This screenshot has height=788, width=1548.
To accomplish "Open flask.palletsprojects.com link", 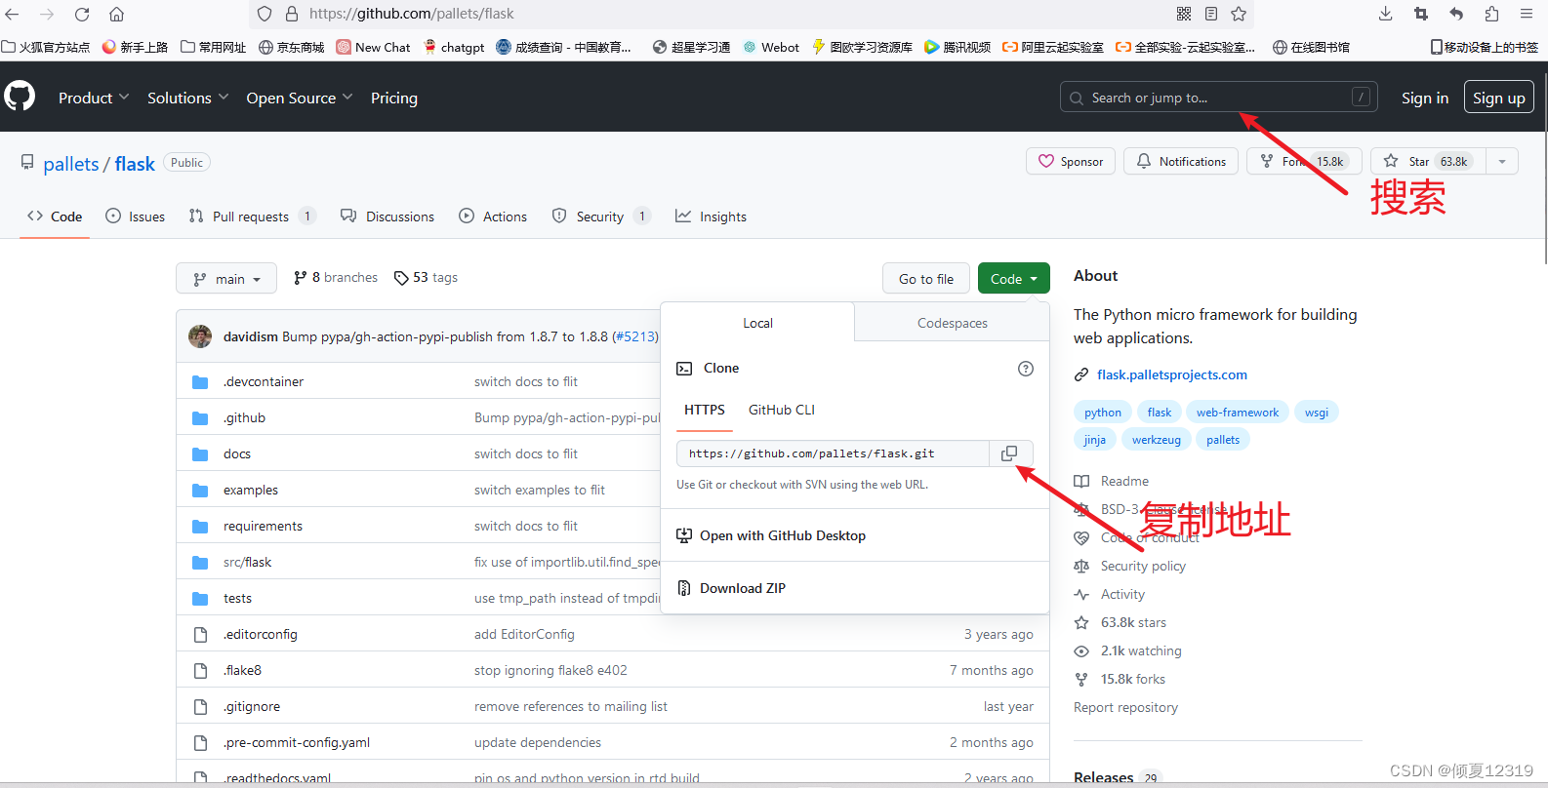I will (1172, 374).
